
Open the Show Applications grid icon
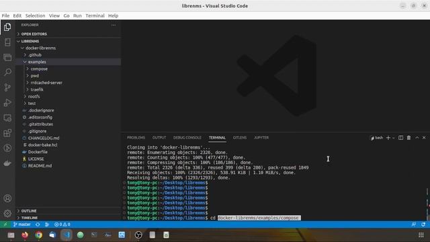click(x=421, y=235)
